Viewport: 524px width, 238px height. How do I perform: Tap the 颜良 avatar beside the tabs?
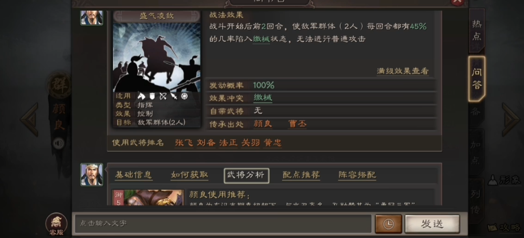click(92, 175)
